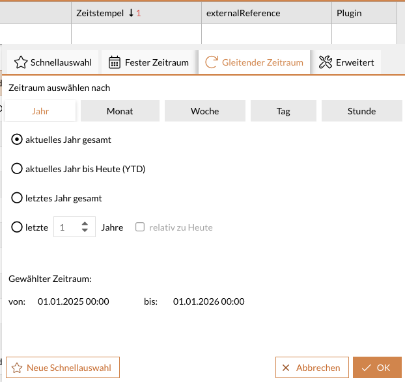This screenshot has height=382, width=405.
Task: Click the descending sort arrow on Zeitstempel
Action: [132, 13]
